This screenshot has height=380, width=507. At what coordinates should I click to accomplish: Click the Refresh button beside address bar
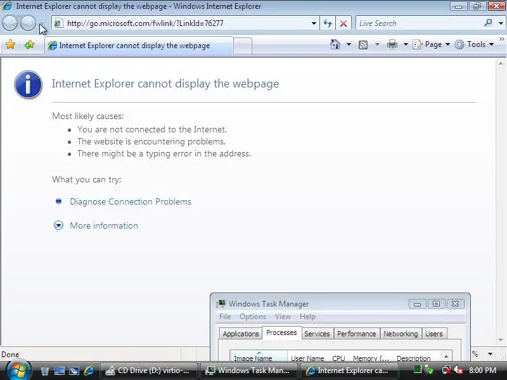pyautogui.click(x=328, y=23)
